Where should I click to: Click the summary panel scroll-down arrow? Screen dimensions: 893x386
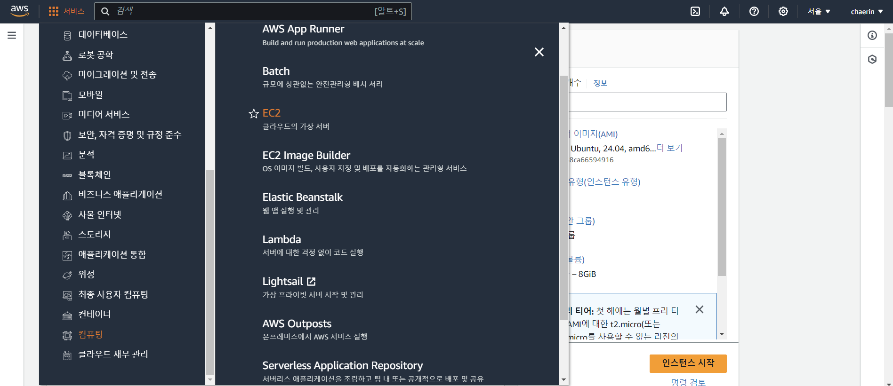pos(722,334)
